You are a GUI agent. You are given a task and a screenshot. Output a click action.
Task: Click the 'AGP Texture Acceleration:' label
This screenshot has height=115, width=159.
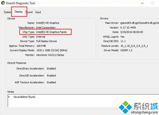click(29, 82)
